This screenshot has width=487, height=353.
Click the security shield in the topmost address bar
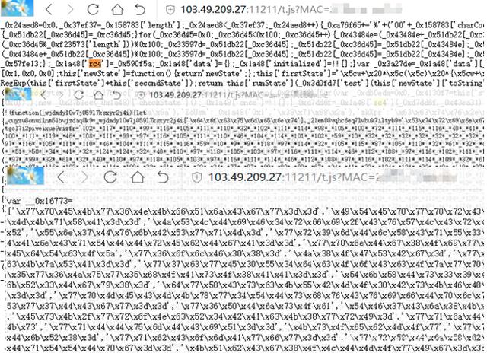170,10
